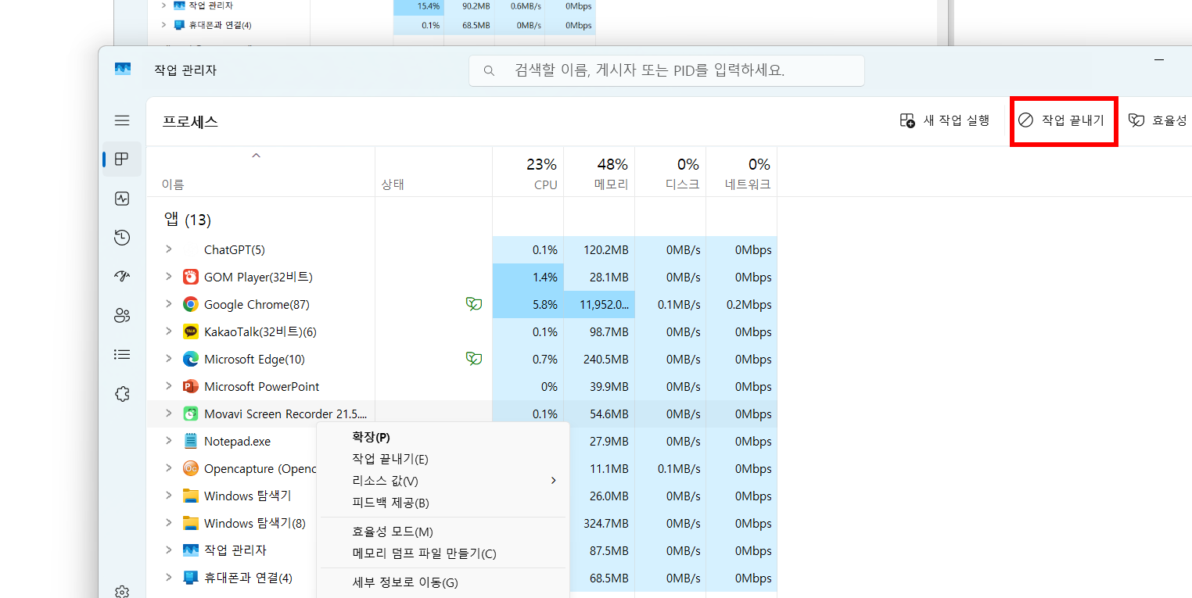Viewport: 1192px width, 598px height.
Task: Open the Services puzzle-piece sidebar icon
Action: 121,393
